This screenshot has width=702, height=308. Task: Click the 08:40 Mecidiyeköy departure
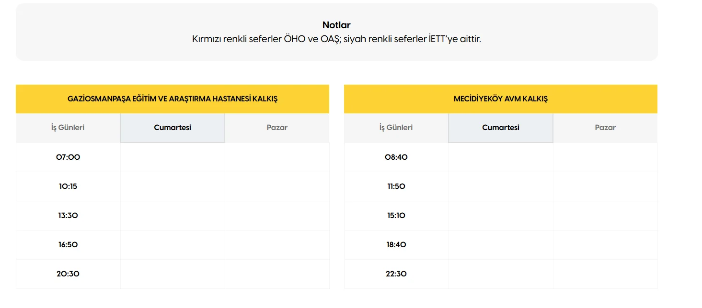tap(396, 157)
